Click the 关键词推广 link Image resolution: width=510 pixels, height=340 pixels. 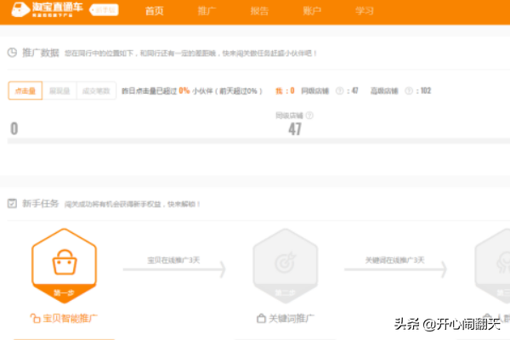coord(293,319)
